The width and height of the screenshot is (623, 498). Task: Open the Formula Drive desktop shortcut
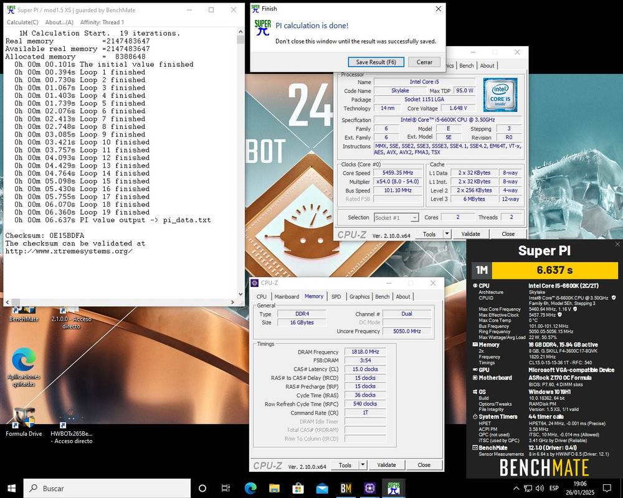pyautogui.click(x=24, y=422)
